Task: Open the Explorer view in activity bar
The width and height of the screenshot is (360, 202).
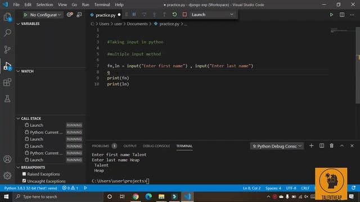Action: [7, 17]
